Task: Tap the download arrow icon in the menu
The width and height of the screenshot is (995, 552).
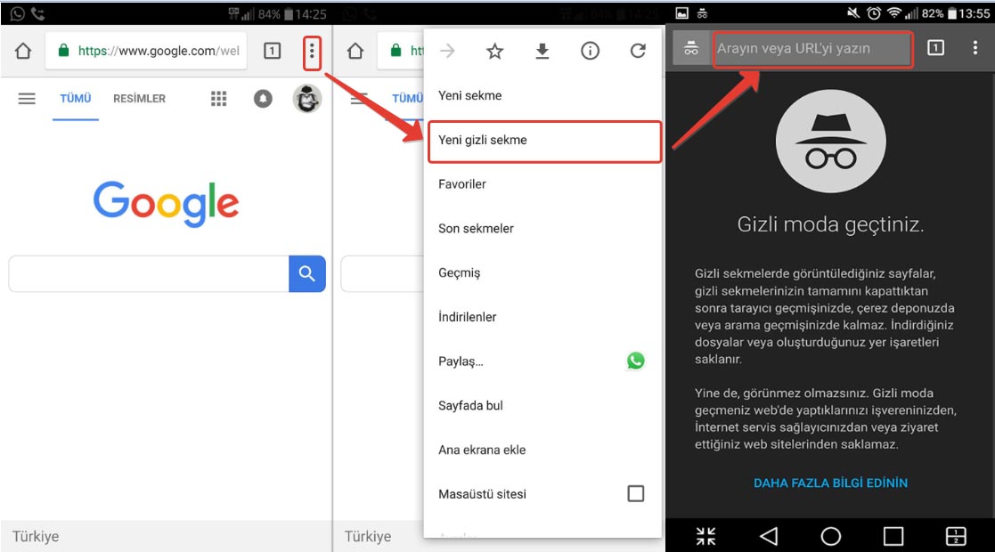Action: tap(542, 52)
